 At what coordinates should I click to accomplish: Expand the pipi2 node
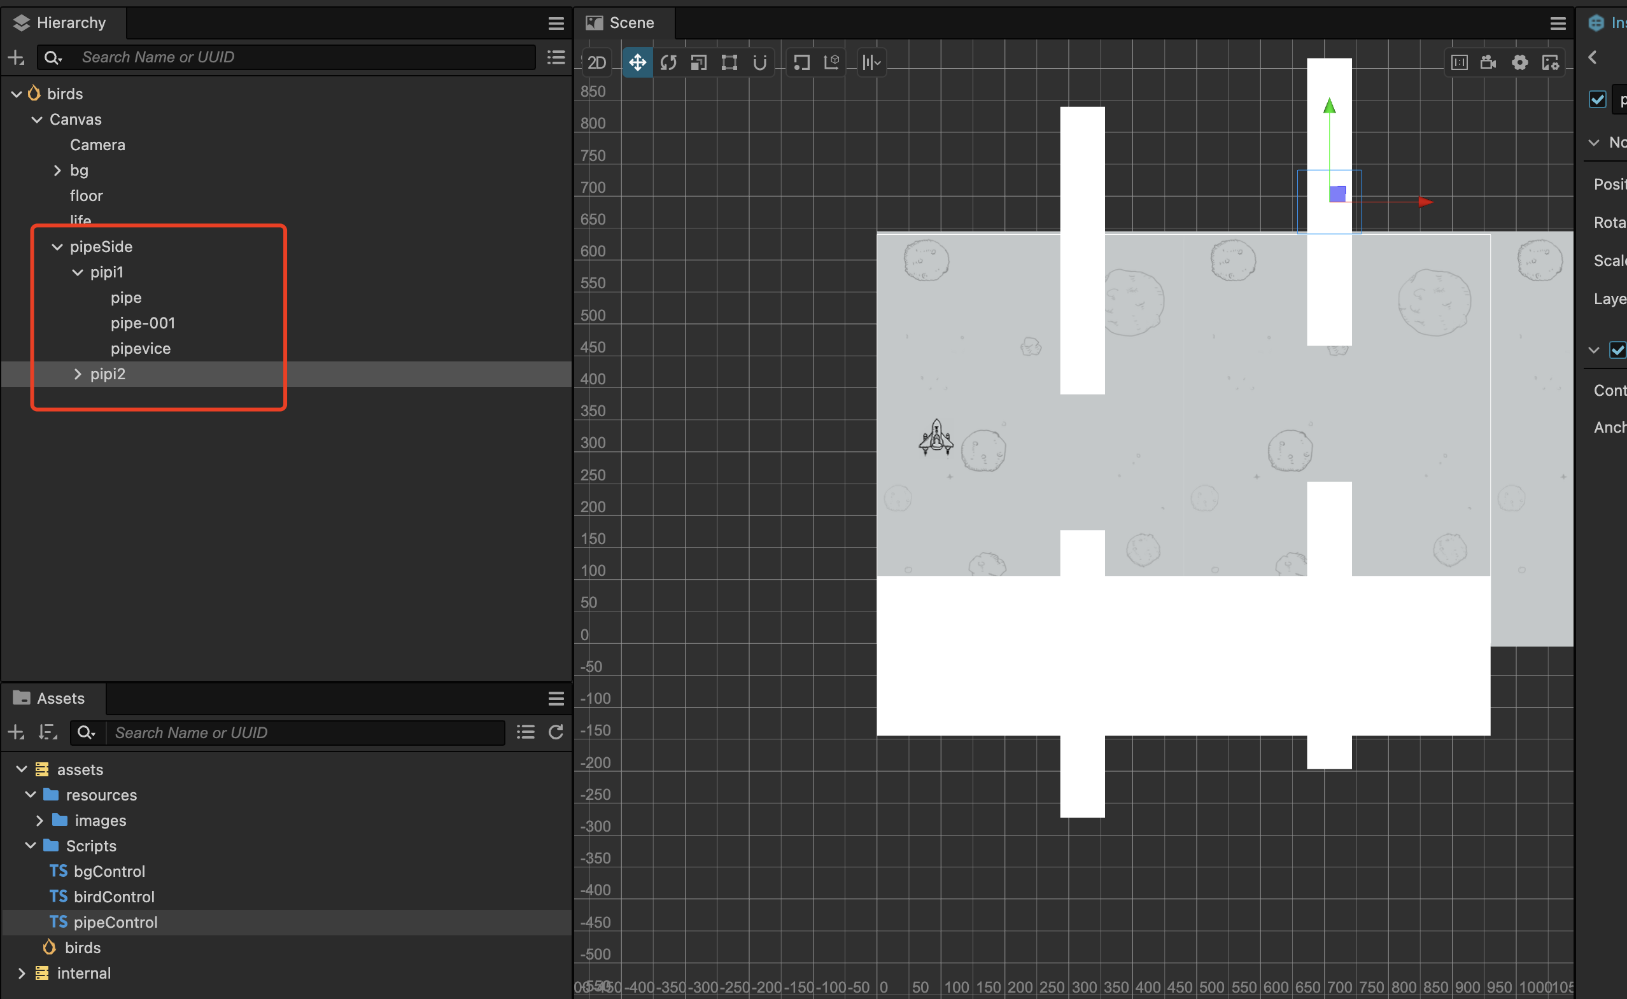click(77, 374)
